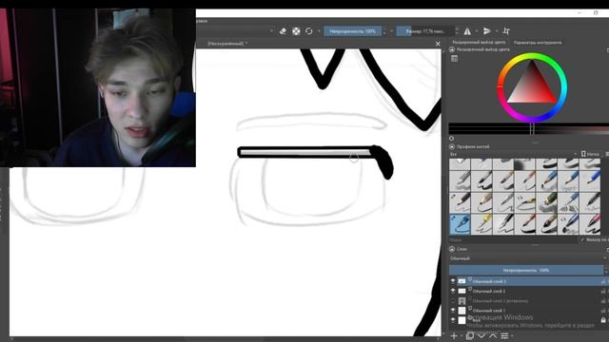609x342 pixels.
Task: Open the brush tag filter Все dropdown
Action: (513, 154)
